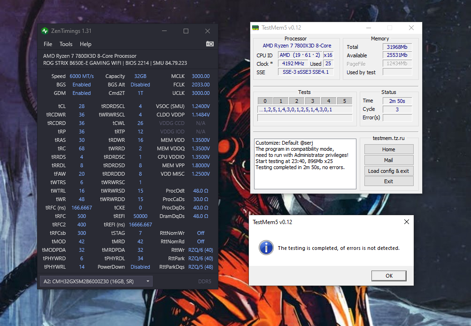Click AMD Ryzen 7 7800X3D 8-Core in Processor
This screenshot has height=326, width=471.
(297, 46)
